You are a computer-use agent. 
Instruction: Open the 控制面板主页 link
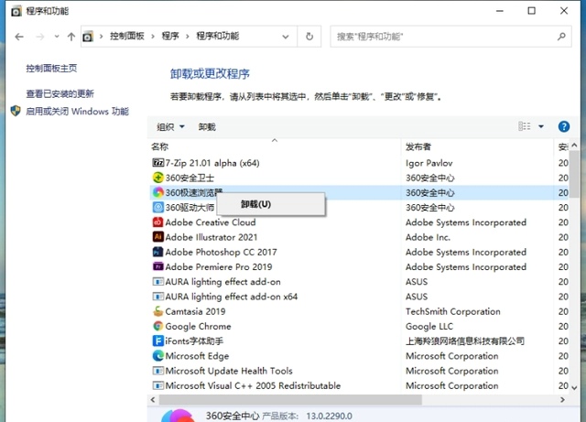coord(51,68)
